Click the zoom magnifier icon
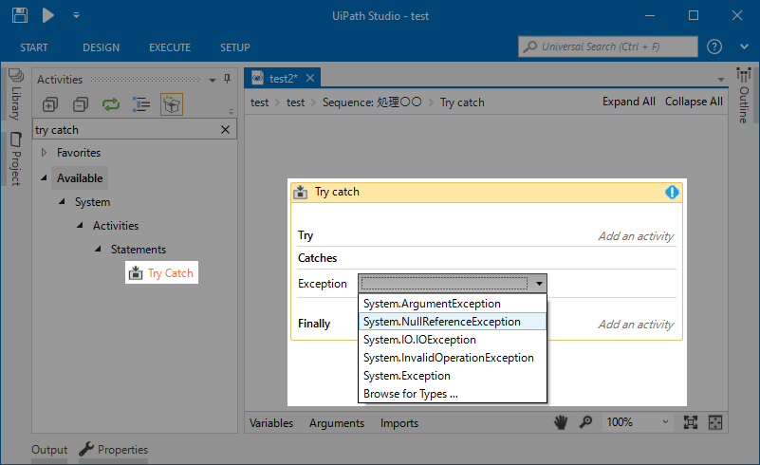Screen dimensions: 760x465 (x=586, y=422)
